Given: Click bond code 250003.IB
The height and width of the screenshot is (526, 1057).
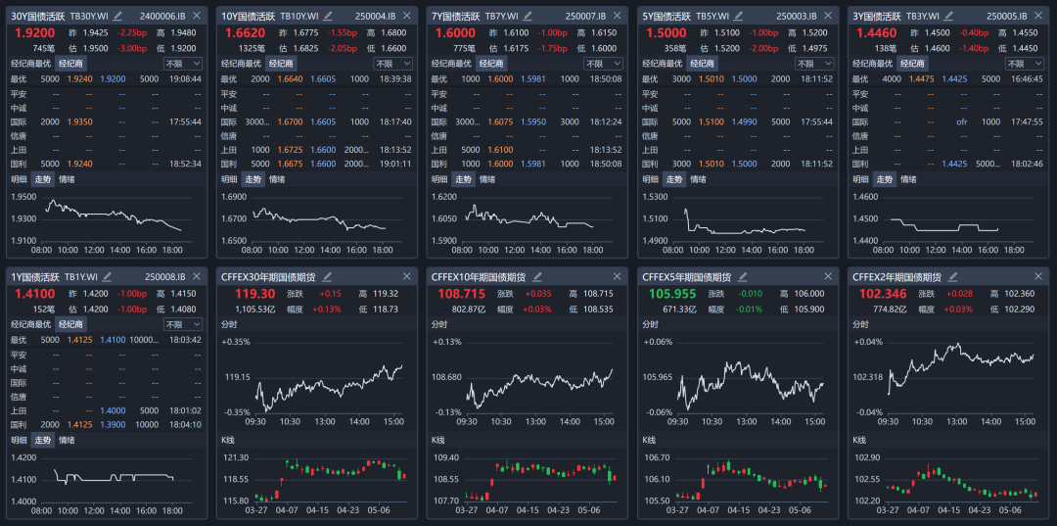Looking at the screenshot, I should coord(796,16).
